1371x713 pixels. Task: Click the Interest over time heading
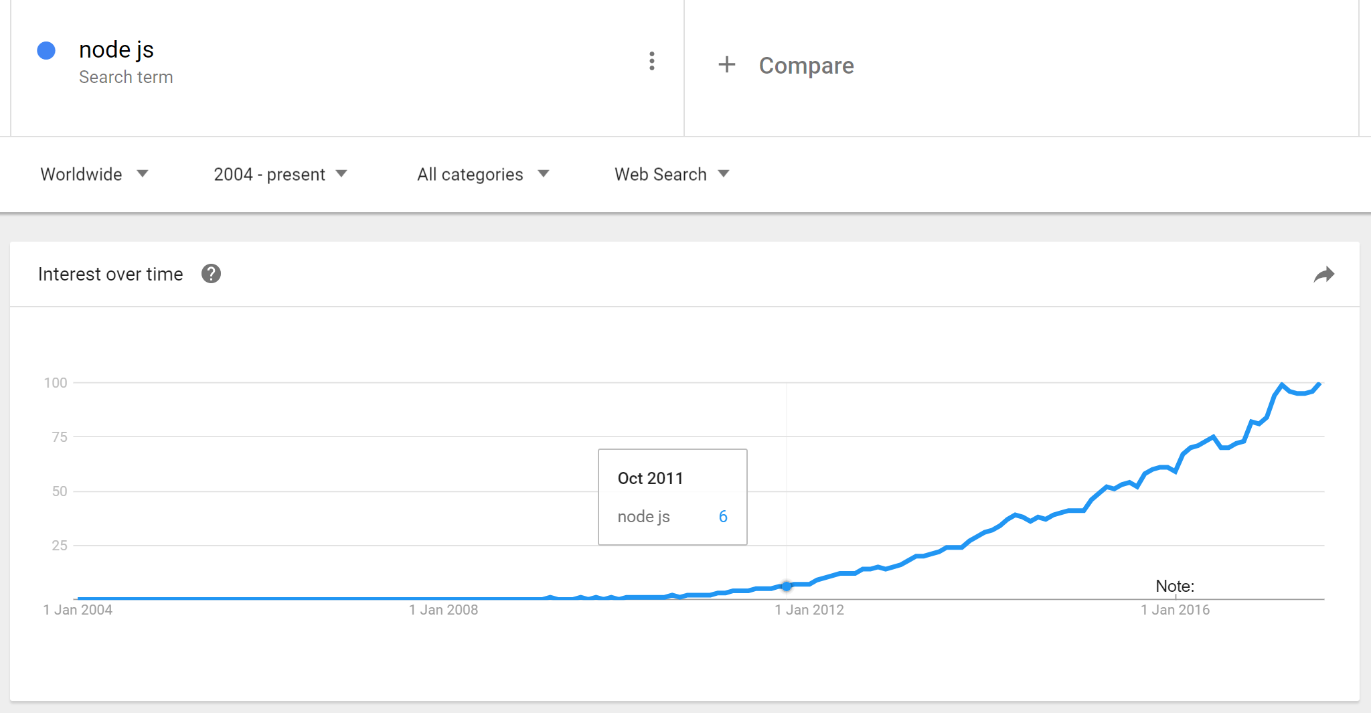click(110, 274)
